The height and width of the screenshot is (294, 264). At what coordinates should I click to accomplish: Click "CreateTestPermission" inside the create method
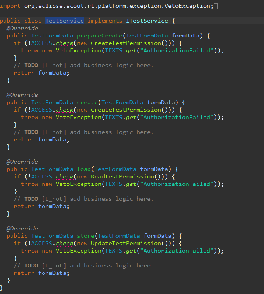coord(126,110)
